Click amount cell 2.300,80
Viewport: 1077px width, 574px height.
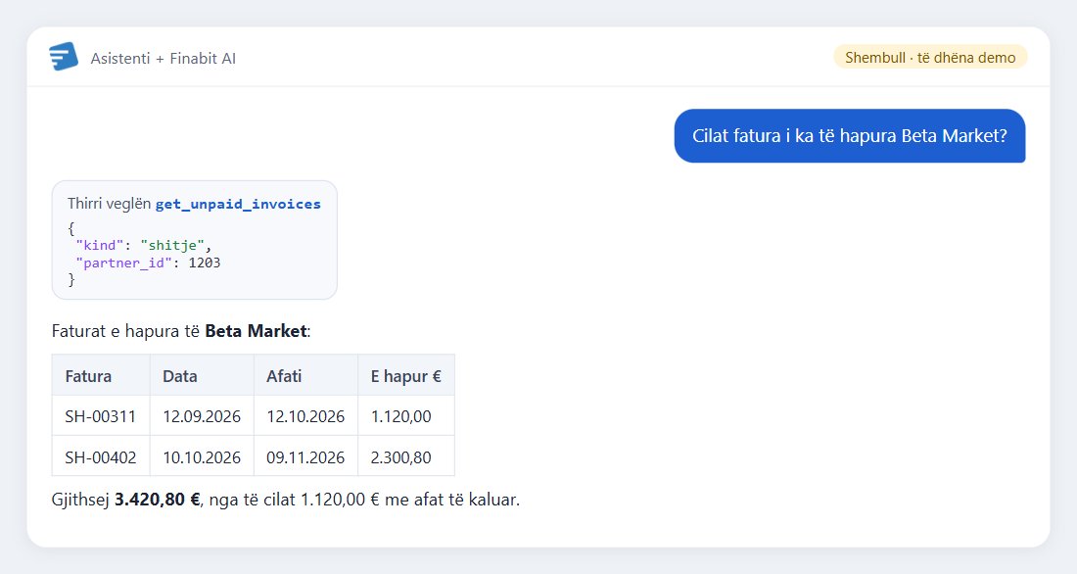pos(406,456)
